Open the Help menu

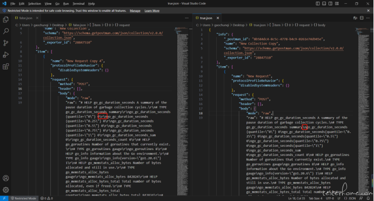point(91,4)
